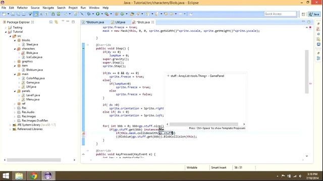This screenshot has height=181, width=323.
Task: Open the Navigate menu
Action: [x=48, y=8]
